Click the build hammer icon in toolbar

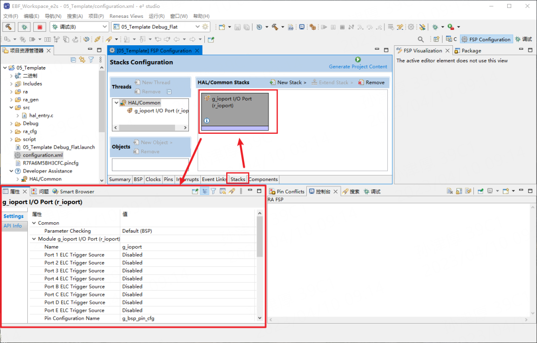coord(8,27)
